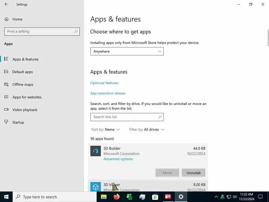This screenshot has width=269, height=202.
Task: Go back using the Settings back arrow
Action: [6, 4]
